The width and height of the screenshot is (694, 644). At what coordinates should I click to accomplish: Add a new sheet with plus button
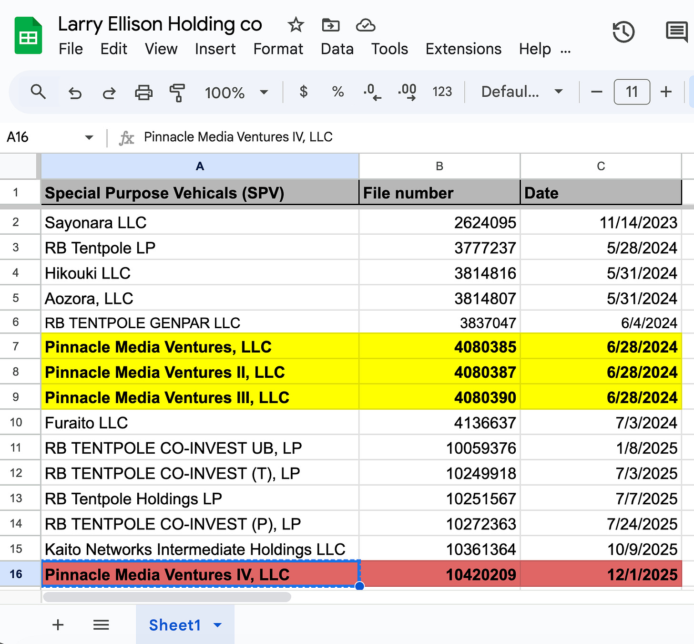(58, 625)
